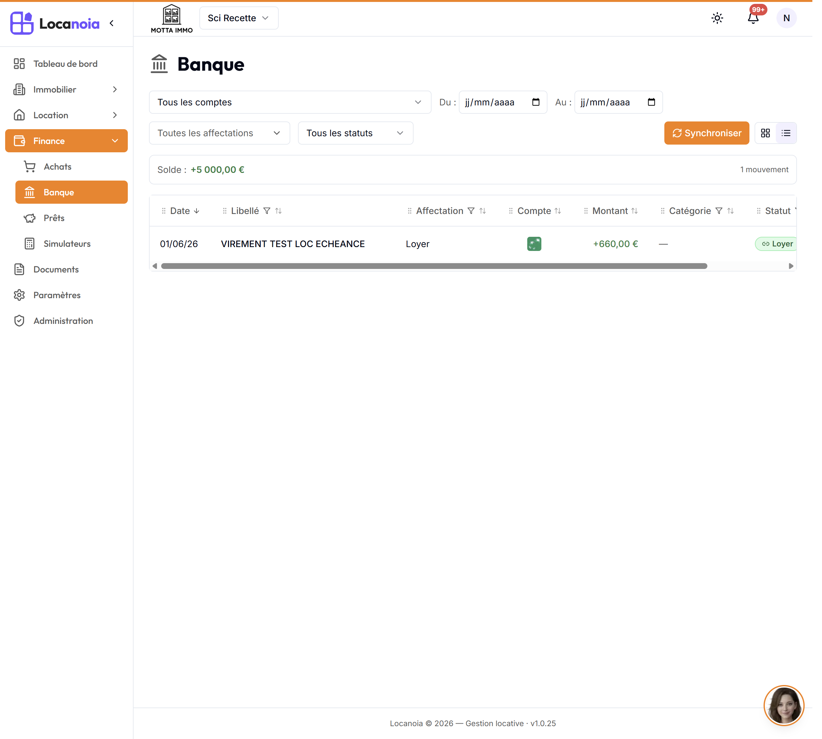Open the Documents section
This screenshot has width=822, height=739.
point(66,269)
